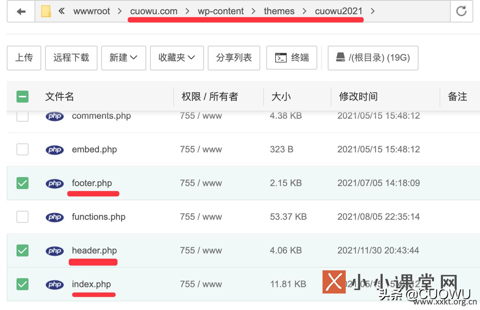Click the php icon beside functions.php
The width and height of the screenshot is (480, 310).
(55, 217)
